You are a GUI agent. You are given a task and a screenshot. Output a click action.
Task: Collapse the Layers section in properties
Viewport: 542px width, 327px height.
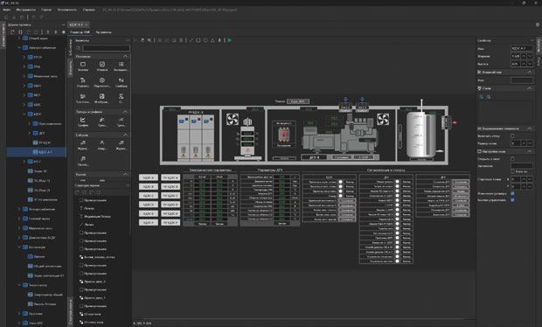[x=530, y=88]
